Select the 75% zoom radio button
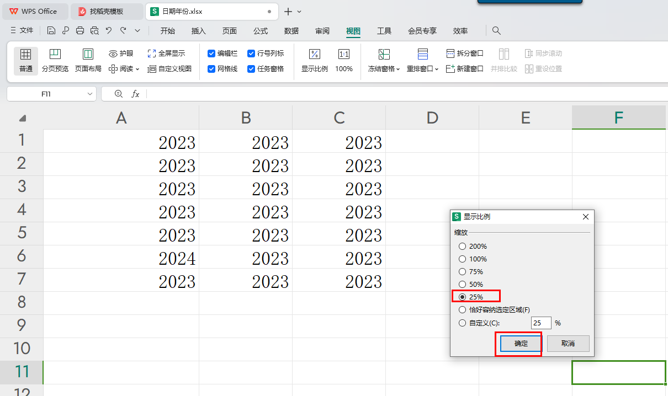Screen dimensions: 668x396 [463, 271]
